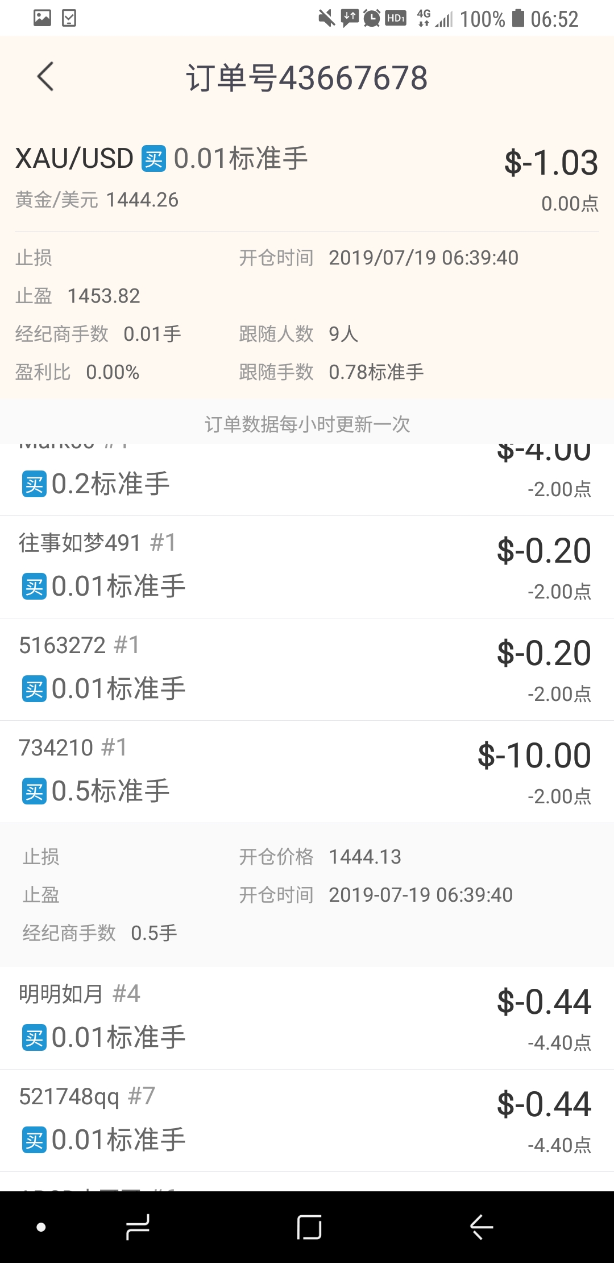The image size is (614, 1263).
Task: Tap the 跟随人数 9人 entry
Action: pos(299,334)
